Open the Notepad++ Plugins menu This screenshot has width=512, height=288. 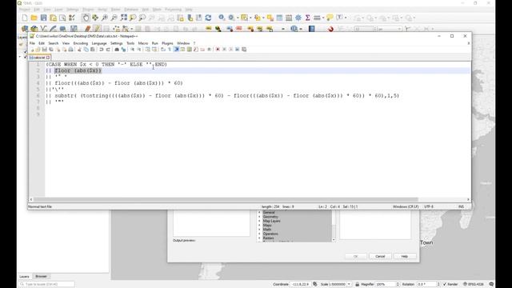(167, 43)
